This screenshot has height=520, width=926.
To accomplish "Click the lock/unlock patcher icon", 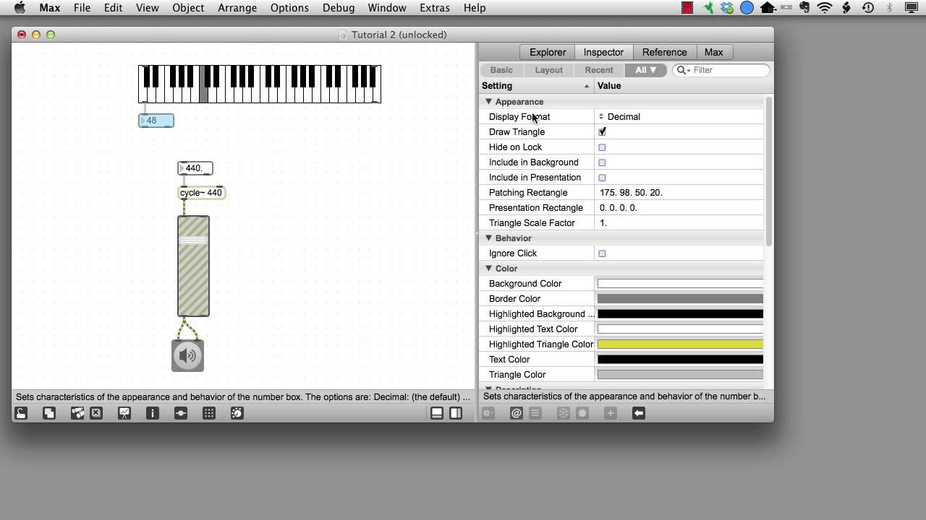I will (21, 413).
